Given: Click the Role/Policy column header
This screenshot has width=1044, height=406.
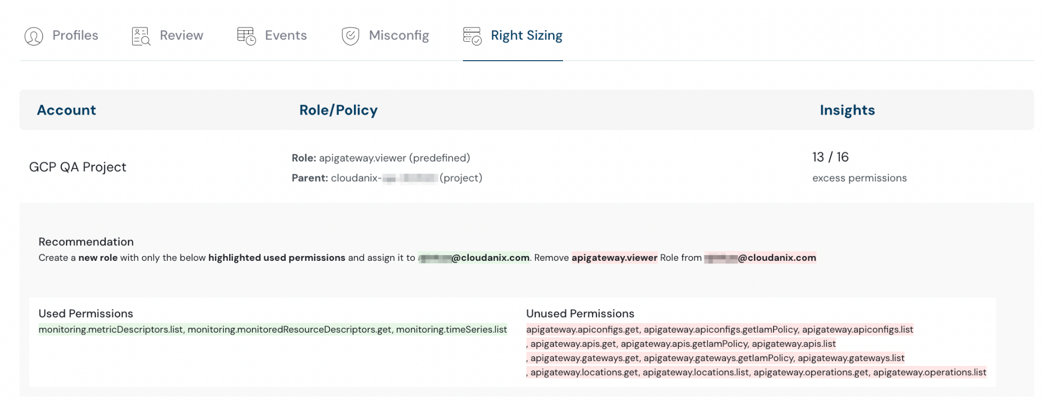Looking at the screenshot, I should [338, 110].
